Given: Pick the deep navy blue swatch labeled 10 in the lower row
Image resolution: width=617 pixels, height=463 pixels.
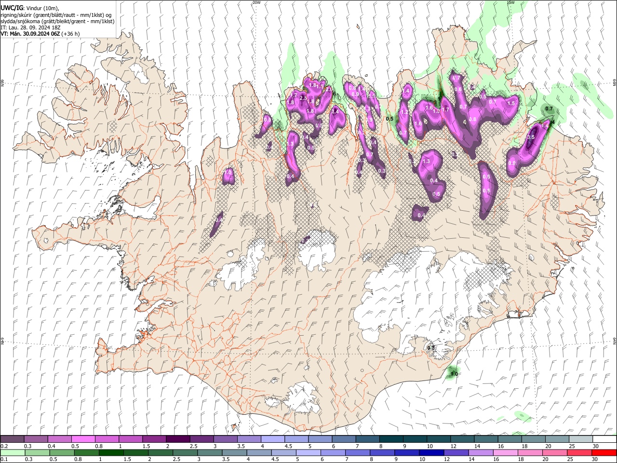Looking at the screenshot, I should point(431,453).
